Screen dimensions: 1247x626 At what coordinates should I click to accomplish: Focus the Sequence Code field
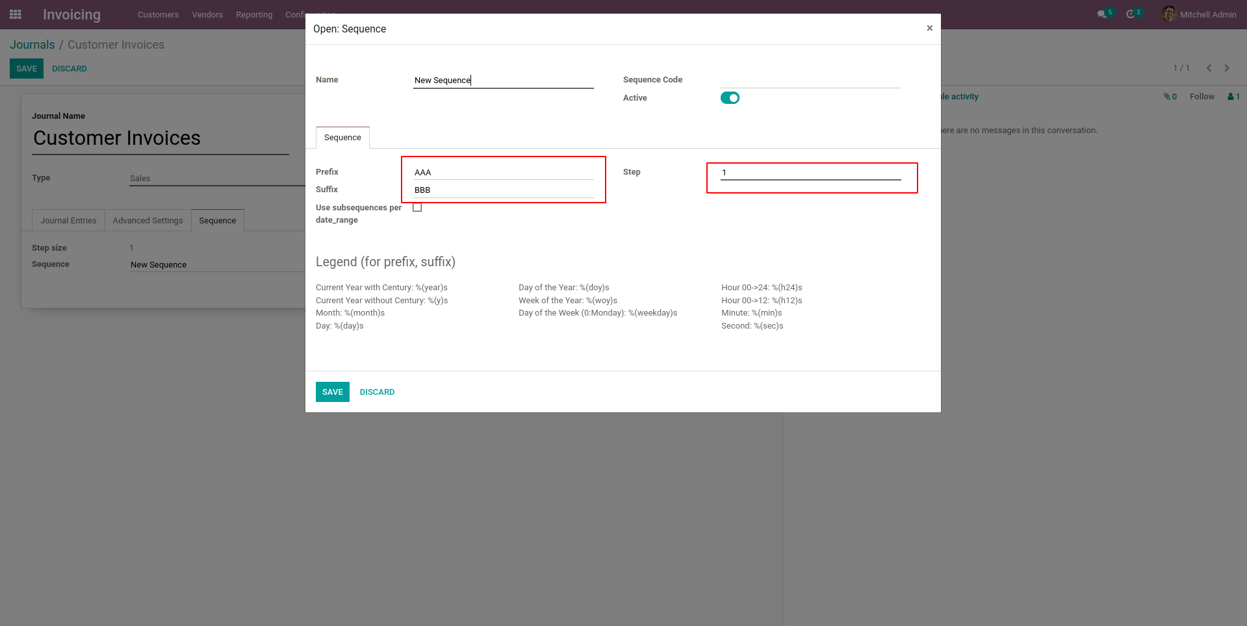811,81
